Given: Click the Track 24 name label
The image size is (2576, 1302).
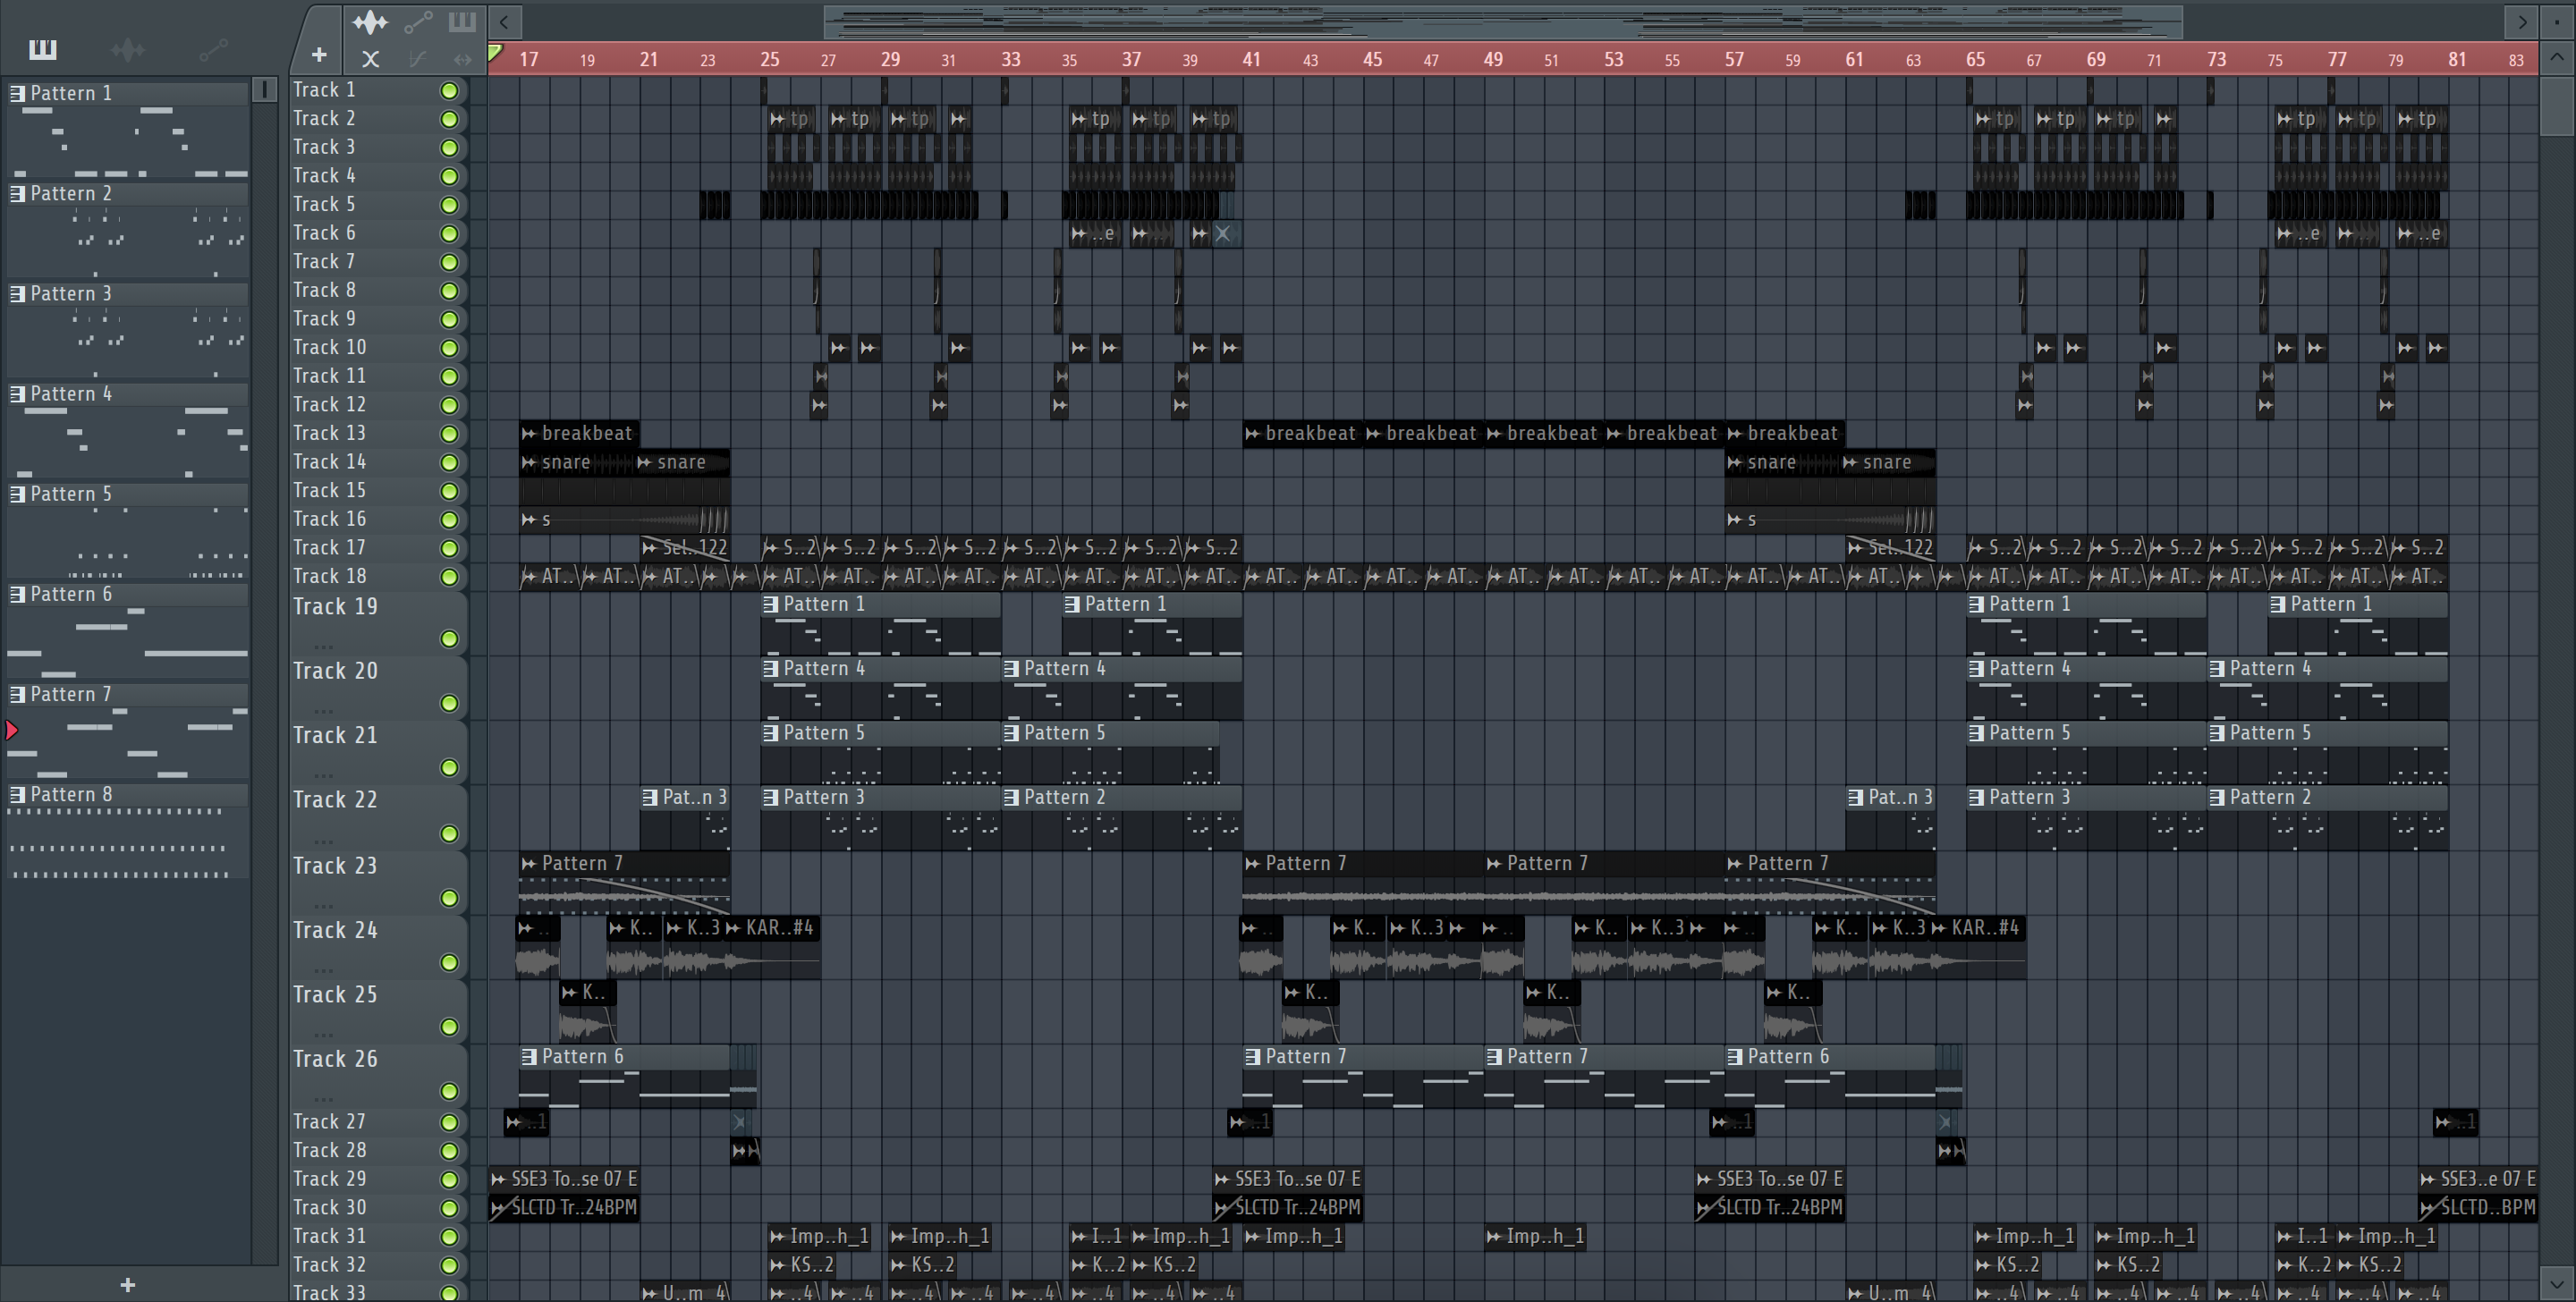Looking at the screenshot, I should [x=335, y=930].
